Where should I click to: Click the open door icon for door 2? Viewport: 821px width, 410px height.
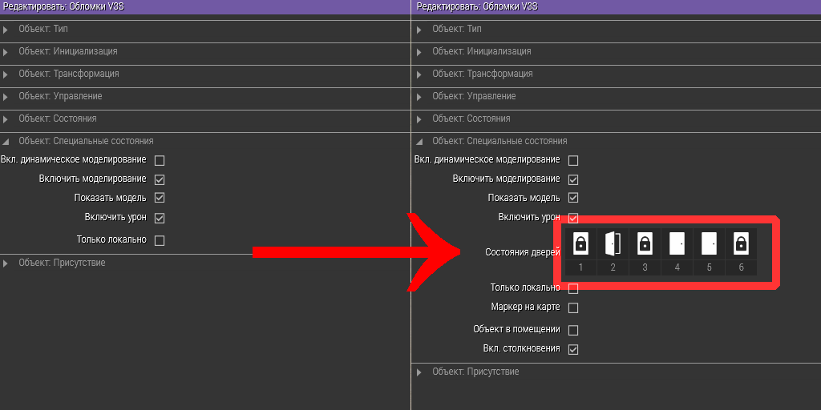click(613, 243)
